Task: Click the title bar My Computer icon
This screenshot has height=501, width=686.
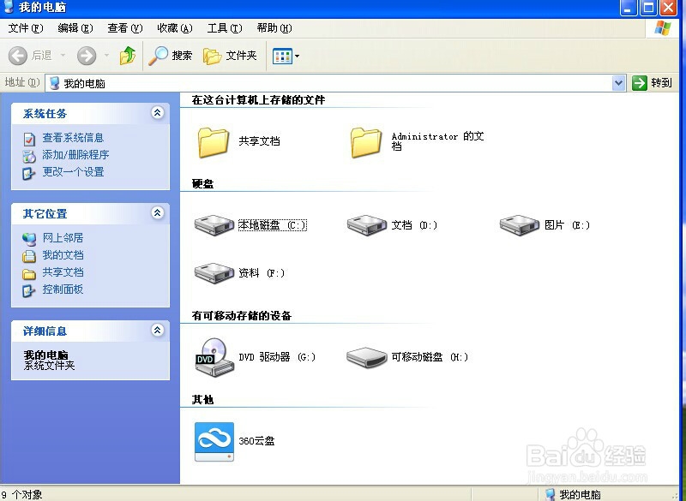Action: pos(9,7)
